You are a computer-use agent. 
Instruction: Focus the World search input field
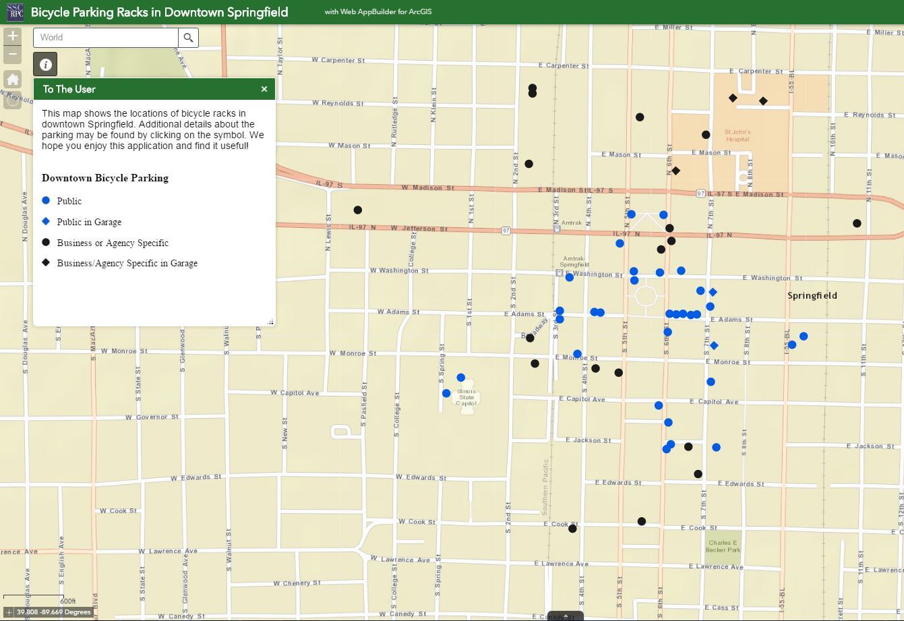[x=106, y=38]
